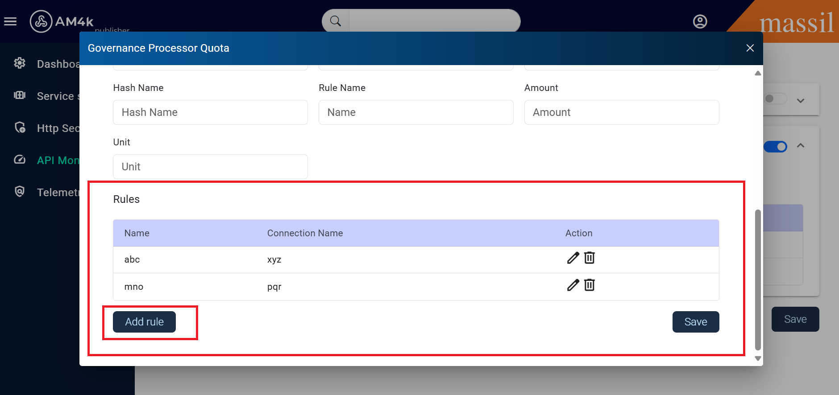Viewport: 839px width, 395px height.
Task: Focus the Hash Name input field
Action: click(x=210, y=112)
